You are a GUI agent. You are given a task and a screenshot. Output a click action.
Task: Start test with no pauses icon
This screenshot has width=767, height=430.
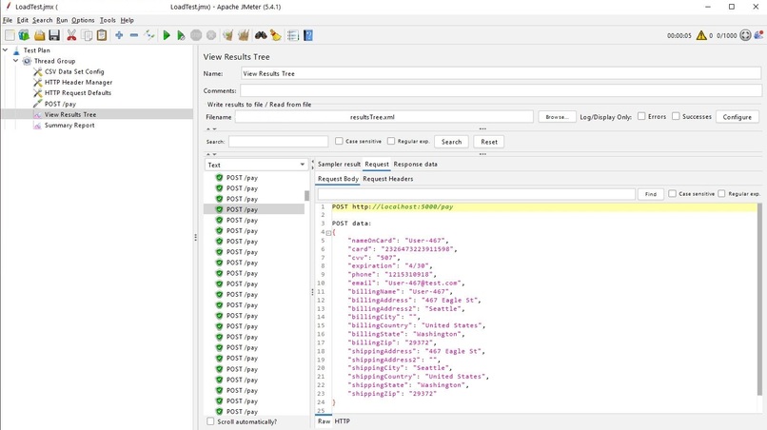coord(181,35)
